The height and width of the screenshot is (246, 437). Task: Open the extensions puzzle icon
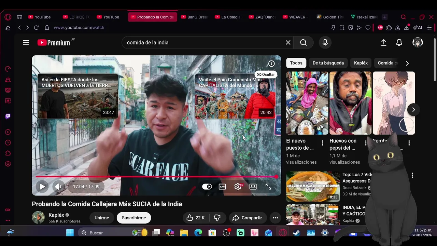[x=389, y=28]
